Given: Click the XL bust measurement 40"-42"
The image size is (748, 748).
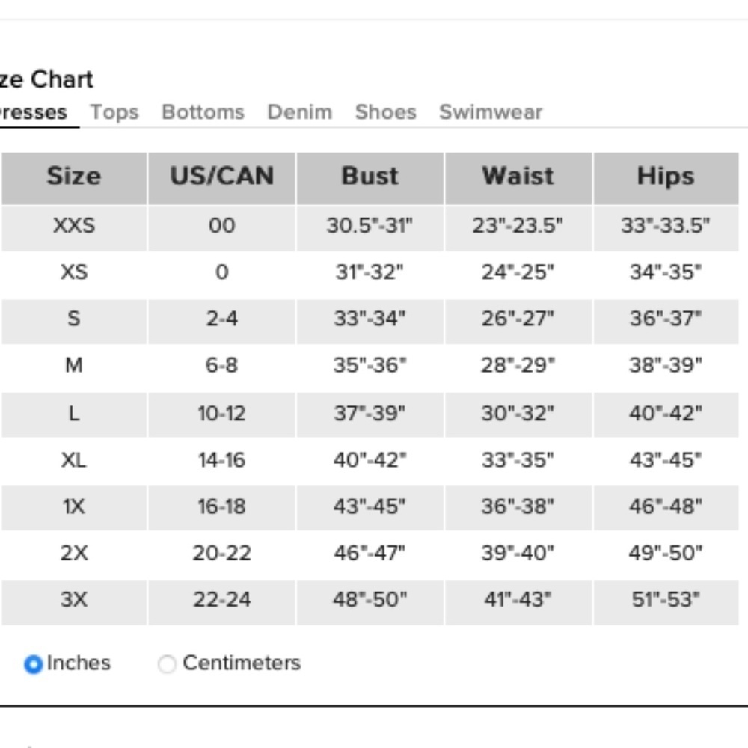Looking at the screenshot, I should click(370, 460).
